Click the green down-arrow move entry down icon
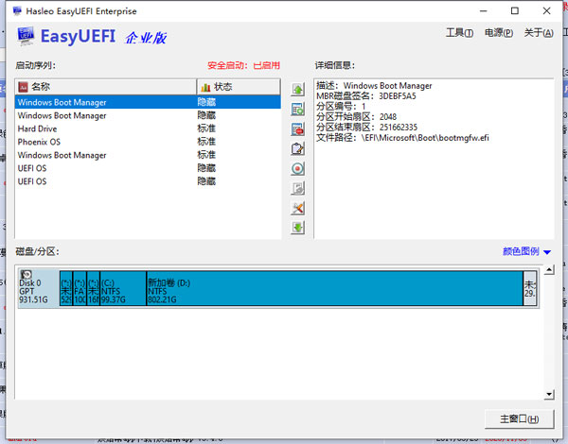The height and width of the screenshot is (444, 568). (297, 228)
